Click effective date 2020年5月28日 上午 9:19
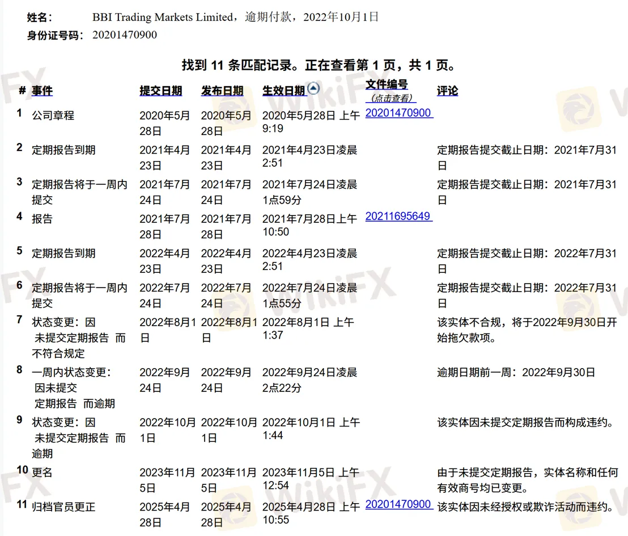Image resolution: width=628 pixels, height=536 pixels. 311,122
